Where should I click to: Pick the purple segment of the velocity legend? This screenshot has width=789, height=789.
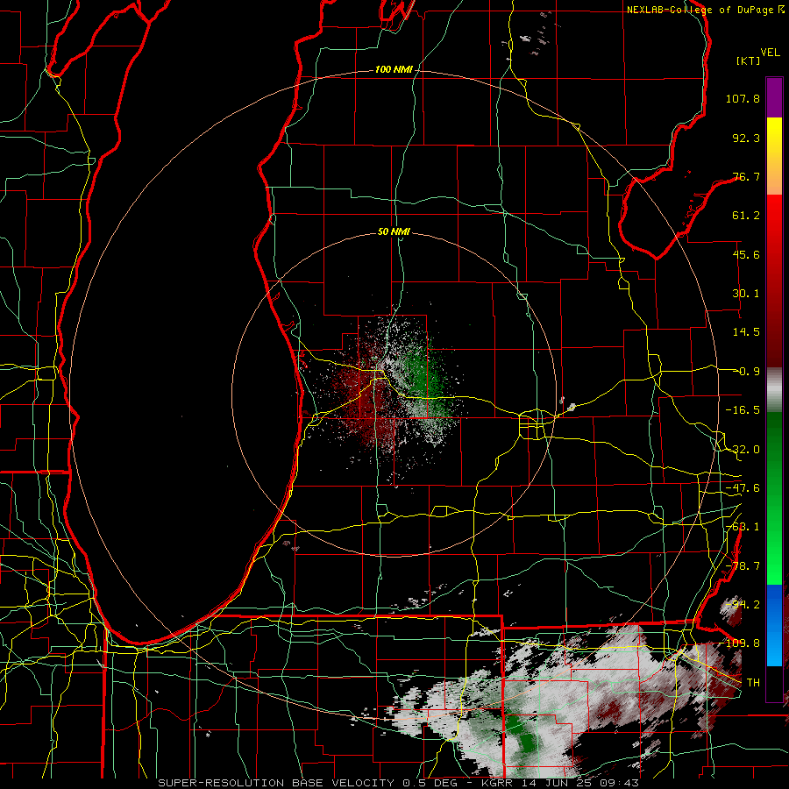click(774, 97)
